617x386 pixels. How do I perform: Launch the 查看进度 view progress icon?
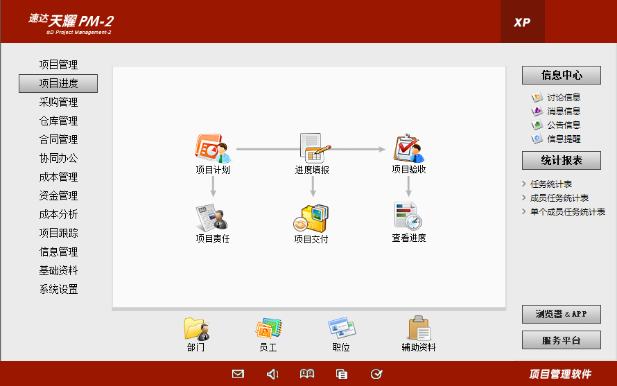(x=408, y=217)
